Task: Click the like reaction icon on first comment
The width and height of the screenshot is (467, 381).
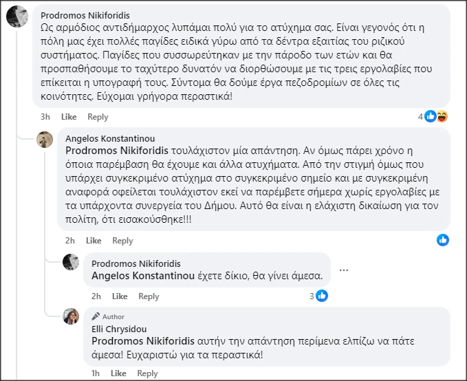Action: click(431, 116)
